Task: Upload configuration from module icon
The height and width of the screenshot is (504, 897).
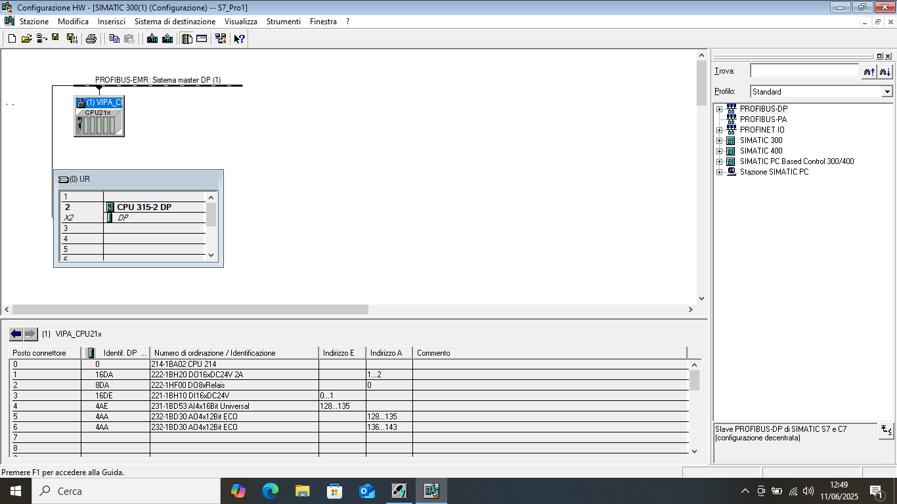Action: [x=167, y=39]
